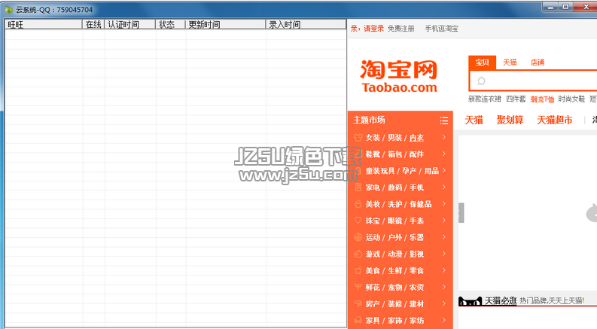Image resolution: width=597 pixels, height=329 pixels.
Task: Open the theme market list icon
Action: [444, 120]
